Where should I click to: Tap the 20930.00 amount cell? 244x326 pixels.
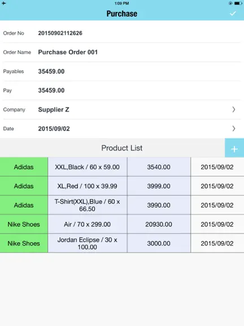pos(159,224)
